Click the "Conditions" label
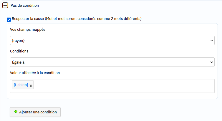The height and width of the screenshot is (121, 222). tap(19, 51)
